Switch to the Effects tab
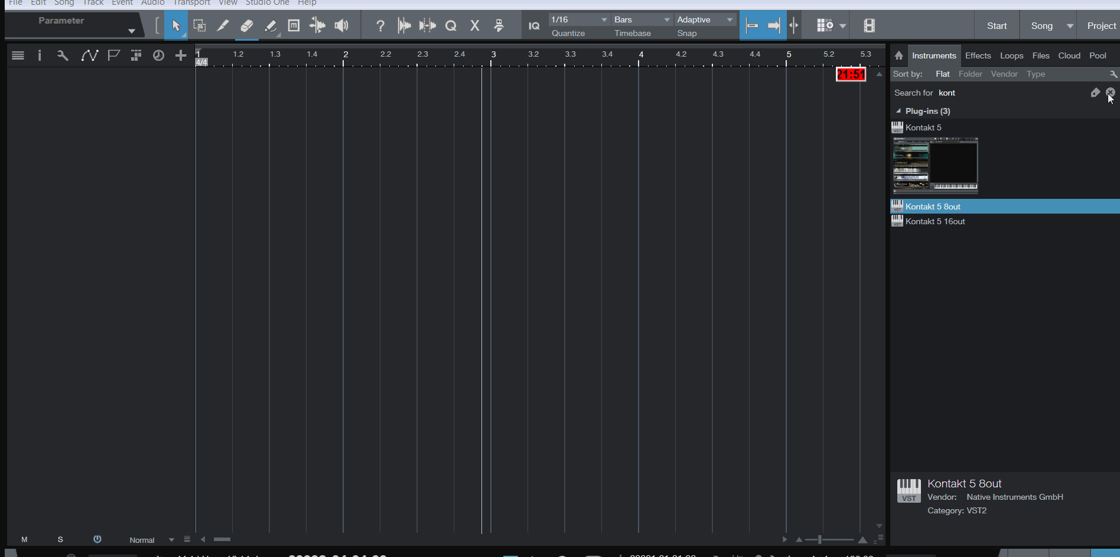The height and width of the screenshot is (557, 1120). pyautogui.click(x=978, y=55)
